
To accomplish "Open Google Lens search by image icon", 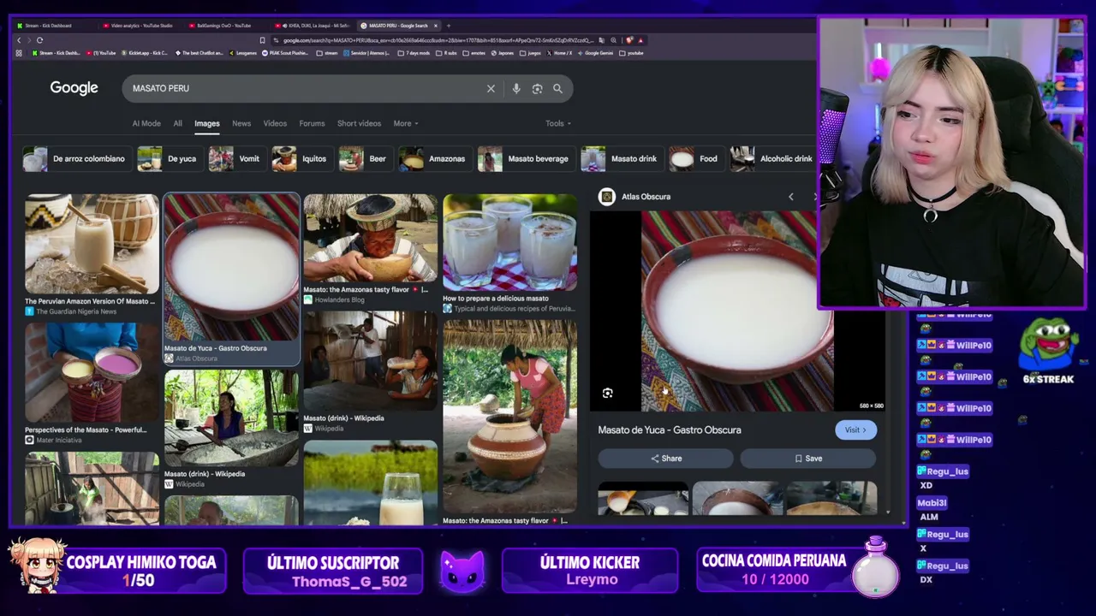I will pos(537,88).
